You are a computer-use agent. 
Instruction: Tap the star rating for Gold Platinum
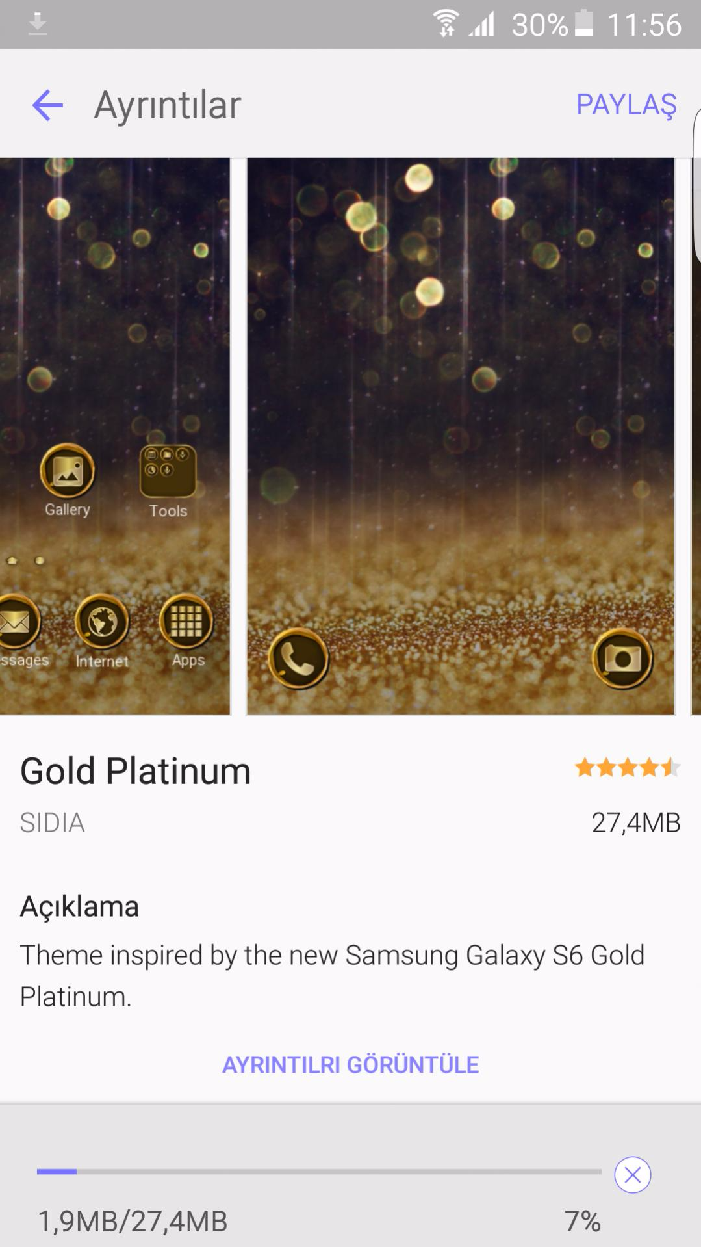(628, 768)
